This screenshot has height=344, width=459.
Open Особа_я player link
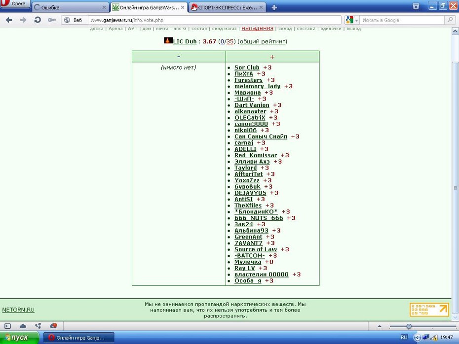click(248, 281)
